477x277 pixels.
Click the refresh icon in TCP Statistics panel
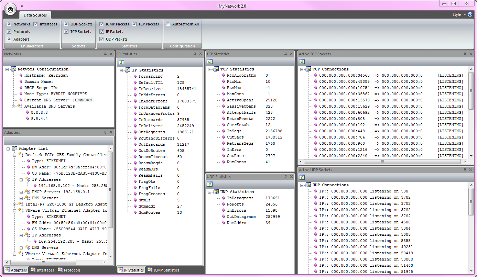tap(209, 62)
